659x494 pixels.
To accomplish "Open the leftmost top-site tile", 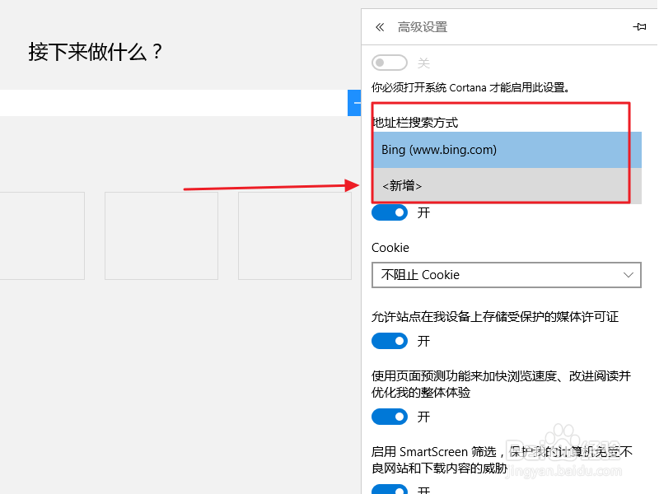I will point(41,235).
